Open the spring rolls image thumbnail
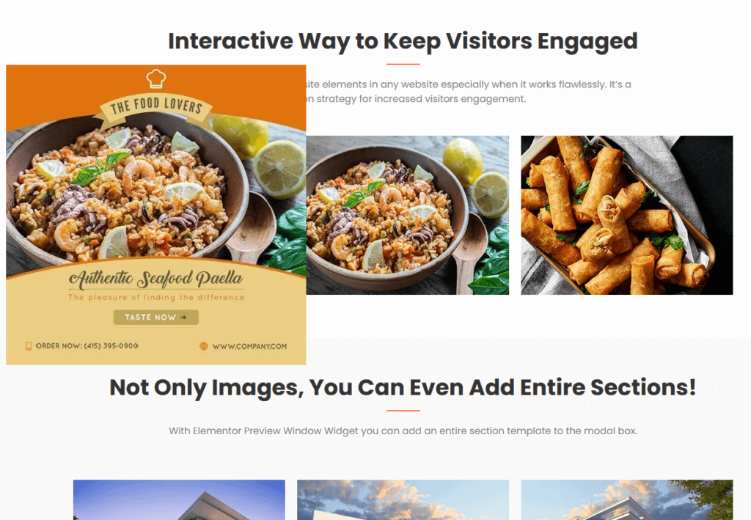 (x=627, y=215)
